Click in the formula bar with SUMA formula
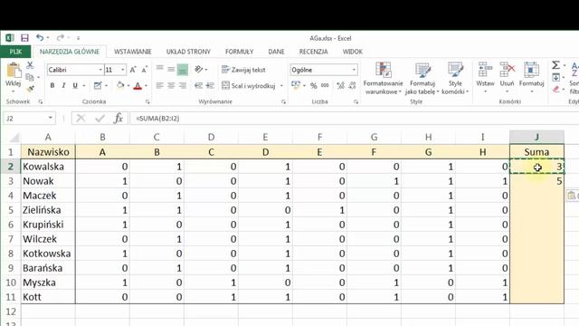 354,119
